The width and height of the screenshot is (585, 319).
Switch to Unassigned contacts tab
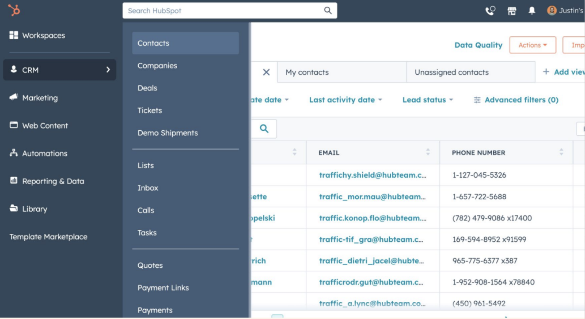click(471, 72)
